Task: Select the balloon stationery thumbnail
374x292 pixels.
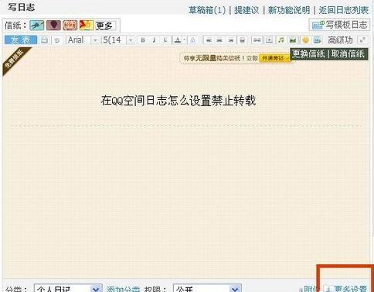Action: click(53, 26)
